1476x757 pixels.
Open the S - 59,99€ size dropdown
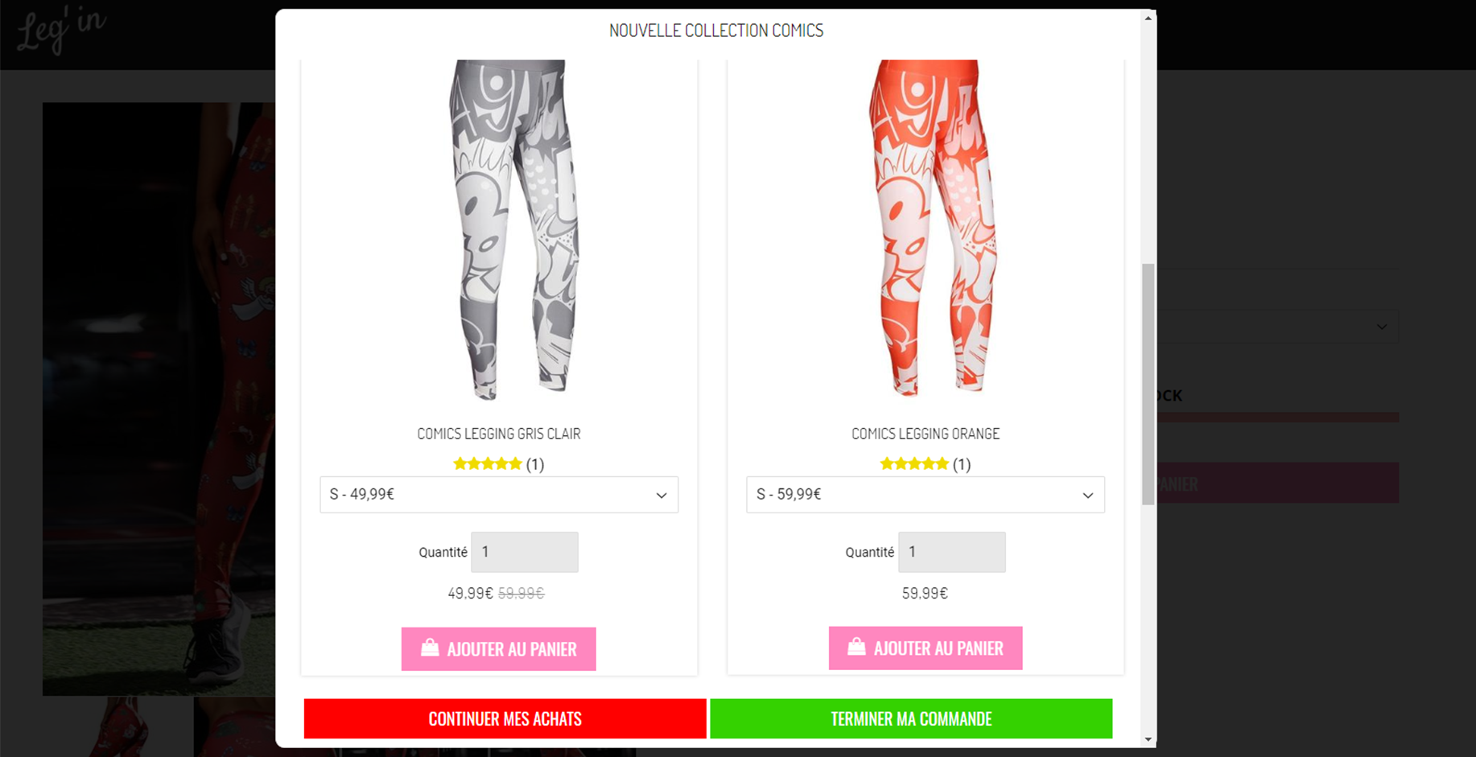coord(926,495)
